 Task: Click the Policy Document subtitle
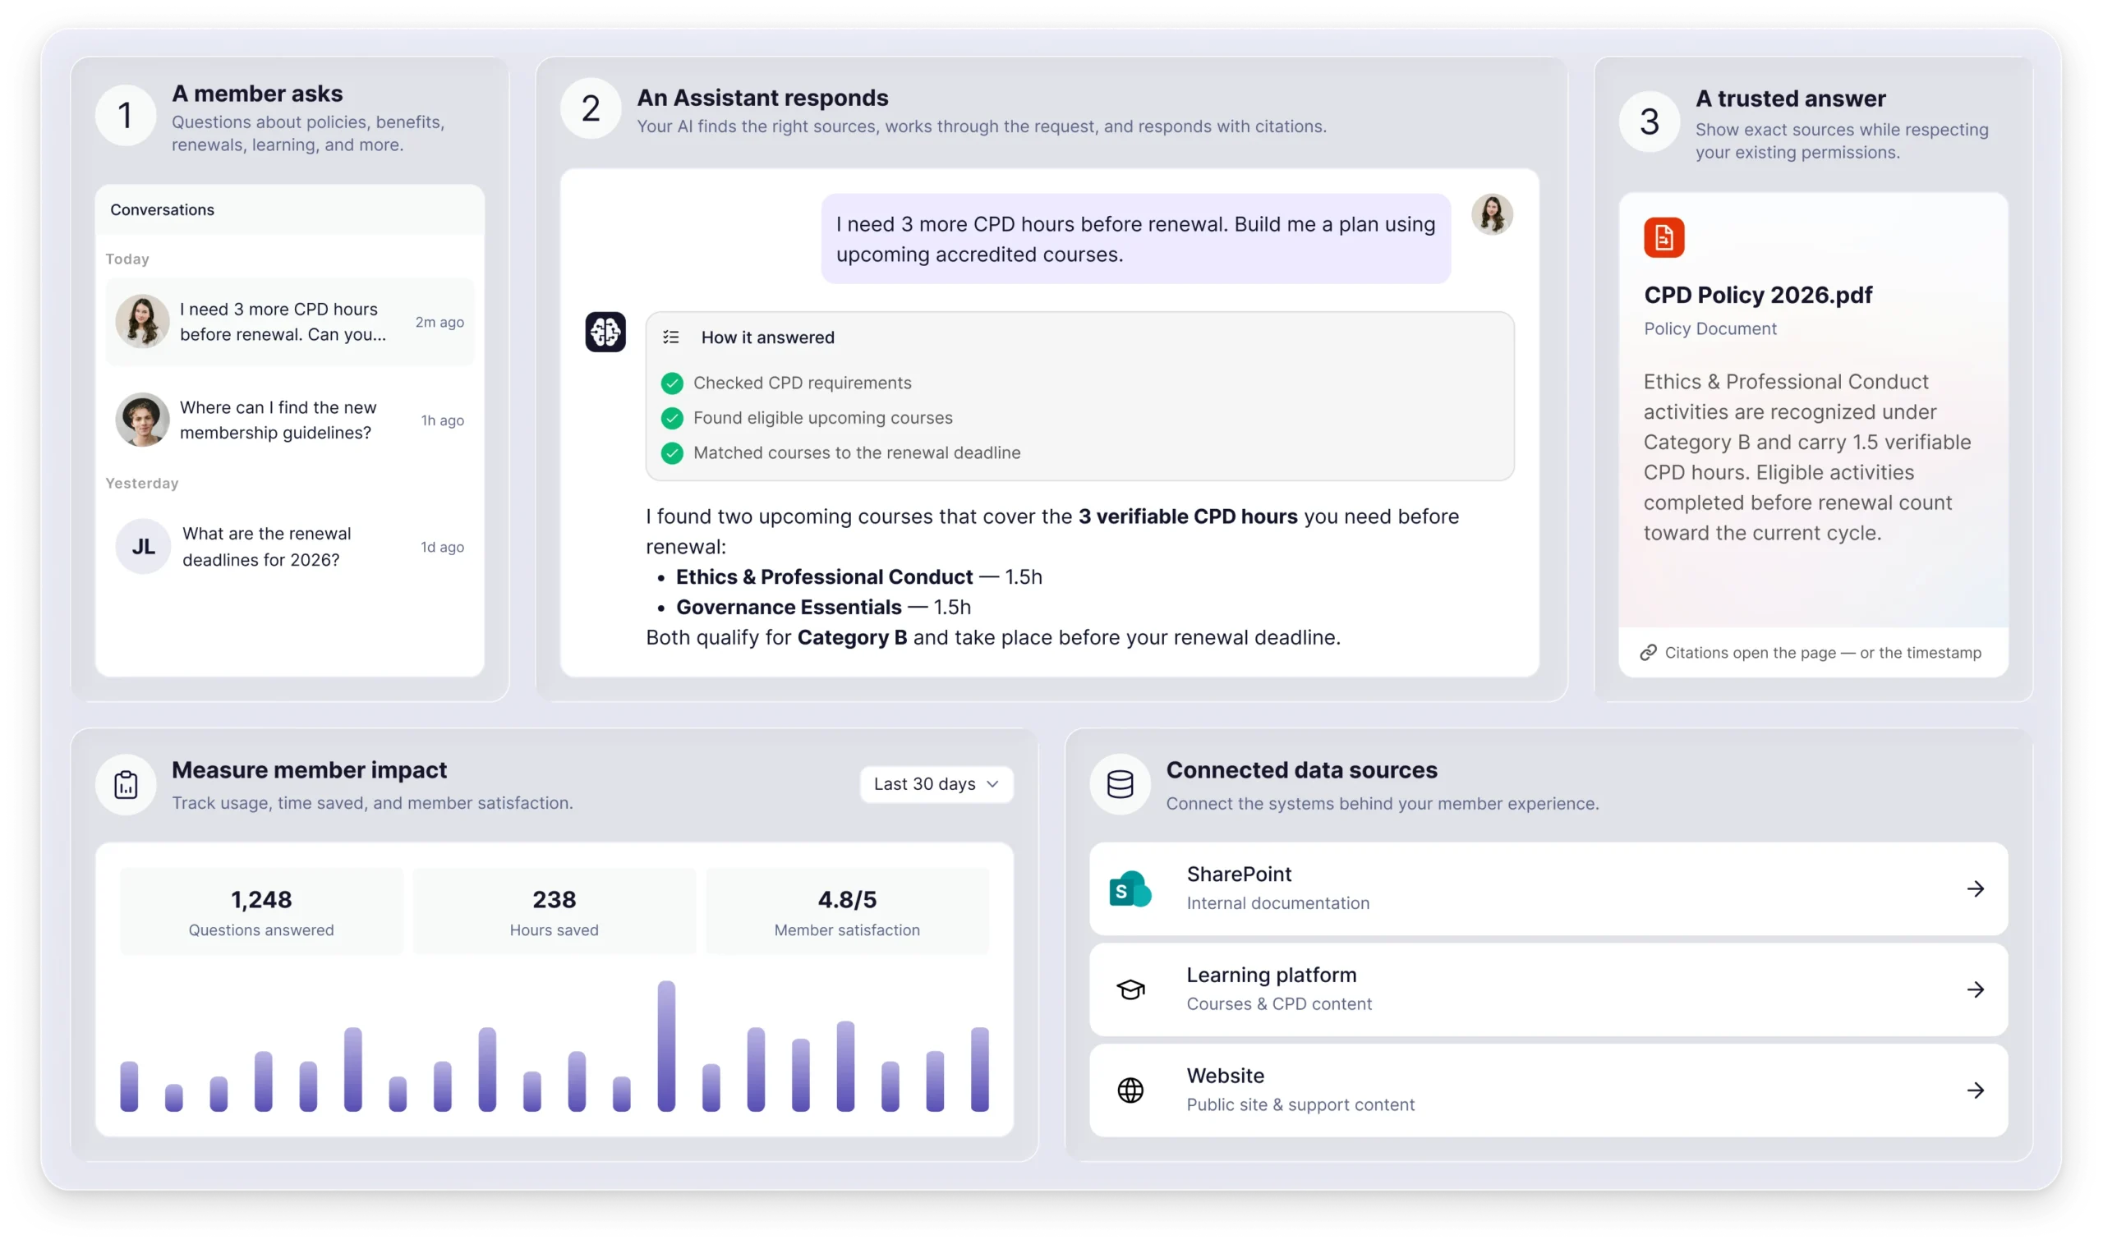(1710, 328)
